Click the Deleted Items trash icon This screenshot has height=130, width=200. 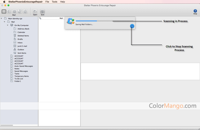tap(15, 36)
